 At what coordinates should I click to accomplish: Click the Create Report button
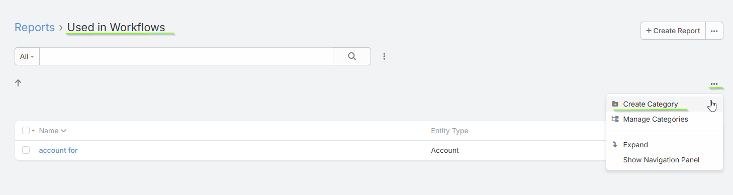(673, 31)
